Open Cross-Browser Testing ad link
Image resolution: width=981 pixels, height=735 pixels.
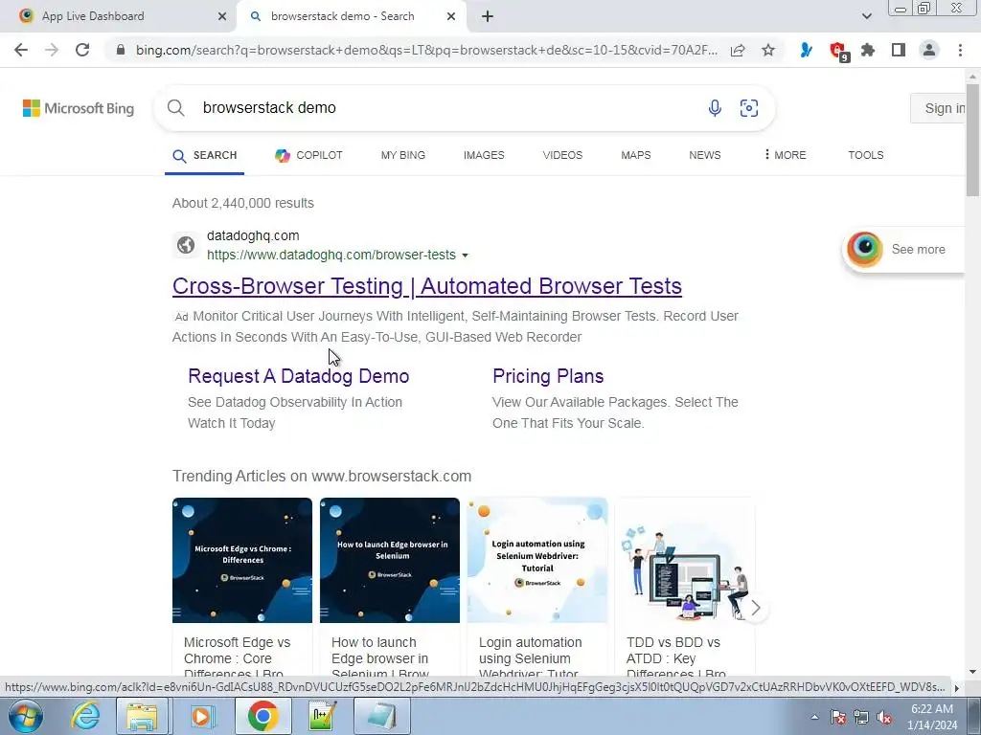[x=426, y=285]
